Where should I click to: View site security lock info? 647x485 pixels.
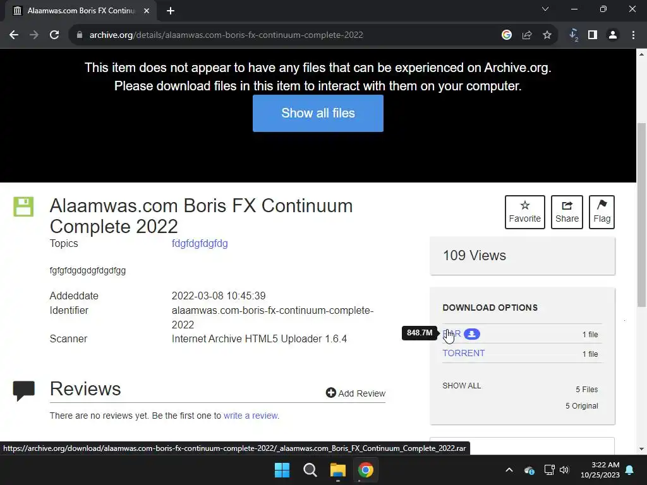coord(80,35)
